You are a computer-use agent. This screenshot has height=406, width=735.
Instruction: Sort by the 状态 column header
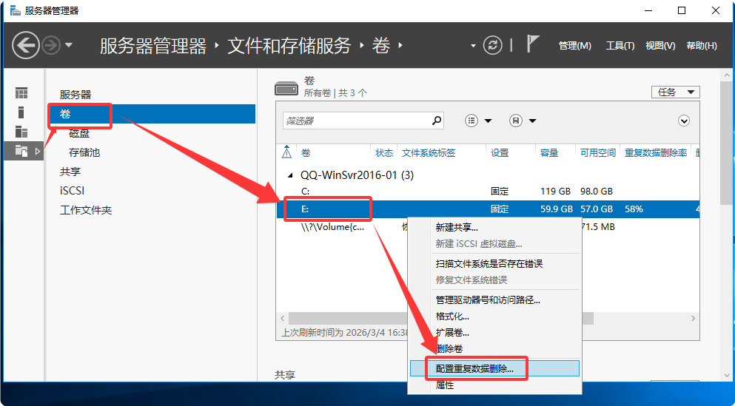point(384,152)
